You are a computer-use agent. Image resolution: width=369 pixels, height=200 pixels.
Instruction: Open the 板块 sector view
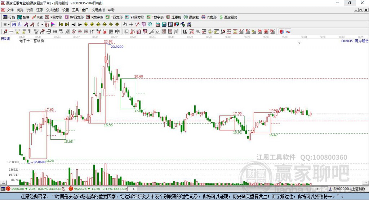(x=23, y=17)
